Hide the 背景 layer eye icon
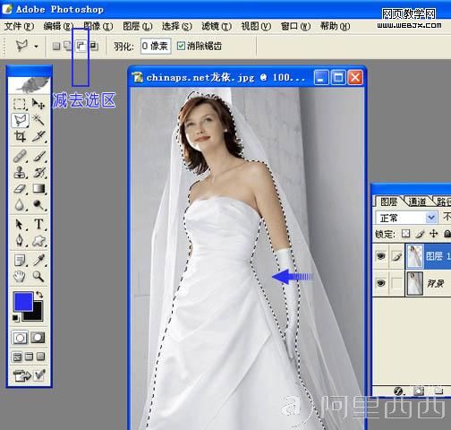This screenshot has width=451, height=430. tap(380, 282)
